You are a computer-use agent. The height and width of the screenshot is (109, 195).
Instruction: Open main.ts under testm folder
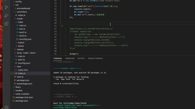pyautogui.click(x=21, y=56)
